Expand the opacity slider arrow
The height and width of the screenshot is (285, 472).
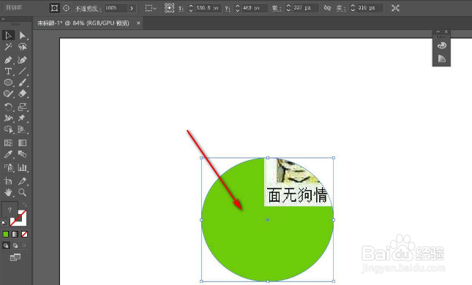click(132, 8)
